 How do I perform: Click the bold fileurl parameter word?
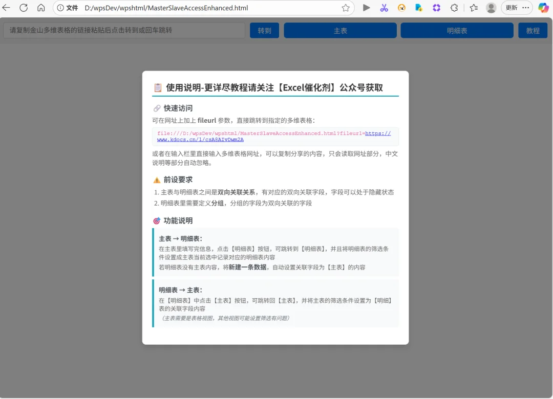click(207, 121)
